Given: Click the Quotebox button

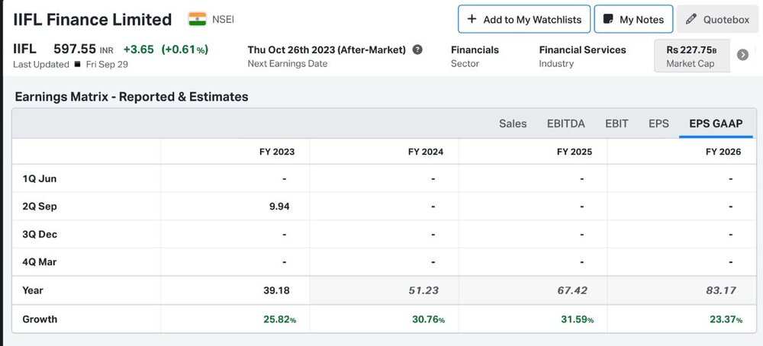Looking at the screenshot, I should pyautogui.click(x=717, y=19).
